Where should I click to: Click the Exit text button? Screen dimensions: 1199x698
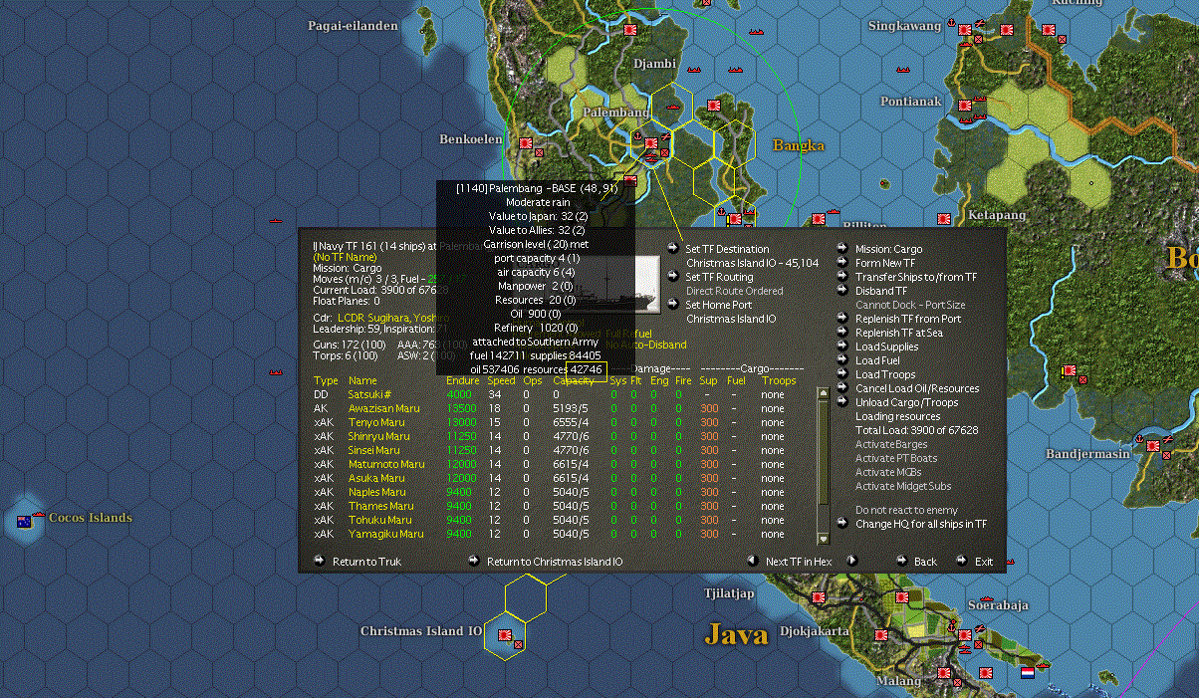pos(984,562)
